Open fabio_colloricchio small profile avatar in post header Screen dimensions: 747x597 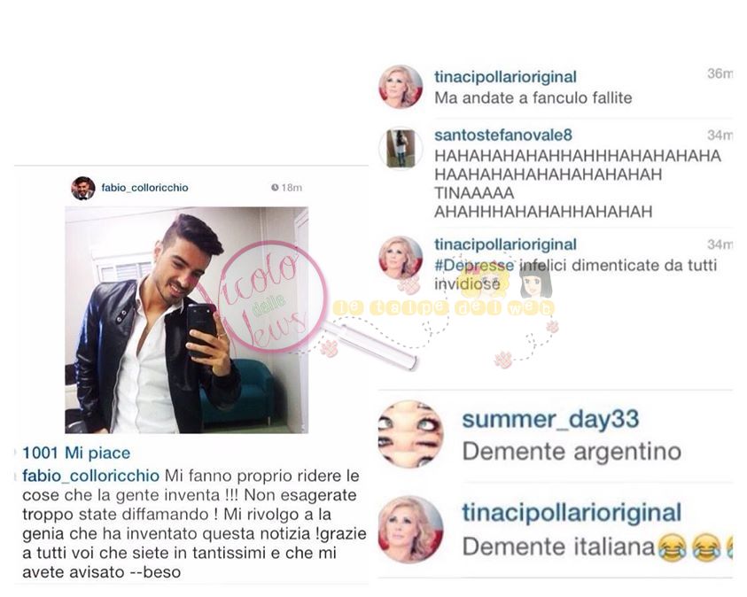(83, 188)
